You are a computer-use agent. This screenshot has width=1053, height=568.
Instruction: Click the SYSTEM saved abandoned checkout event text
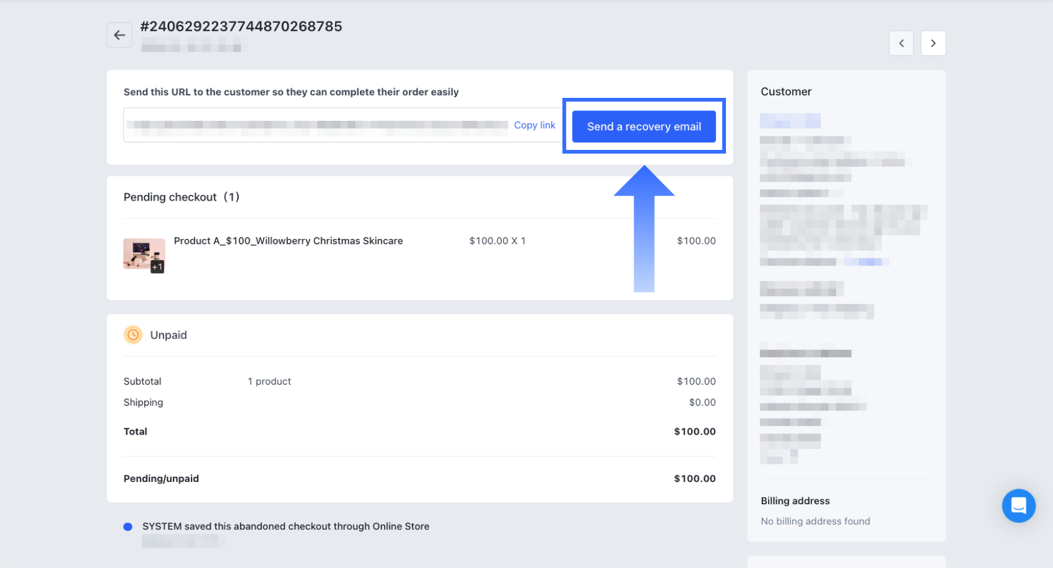pos(286,526)
